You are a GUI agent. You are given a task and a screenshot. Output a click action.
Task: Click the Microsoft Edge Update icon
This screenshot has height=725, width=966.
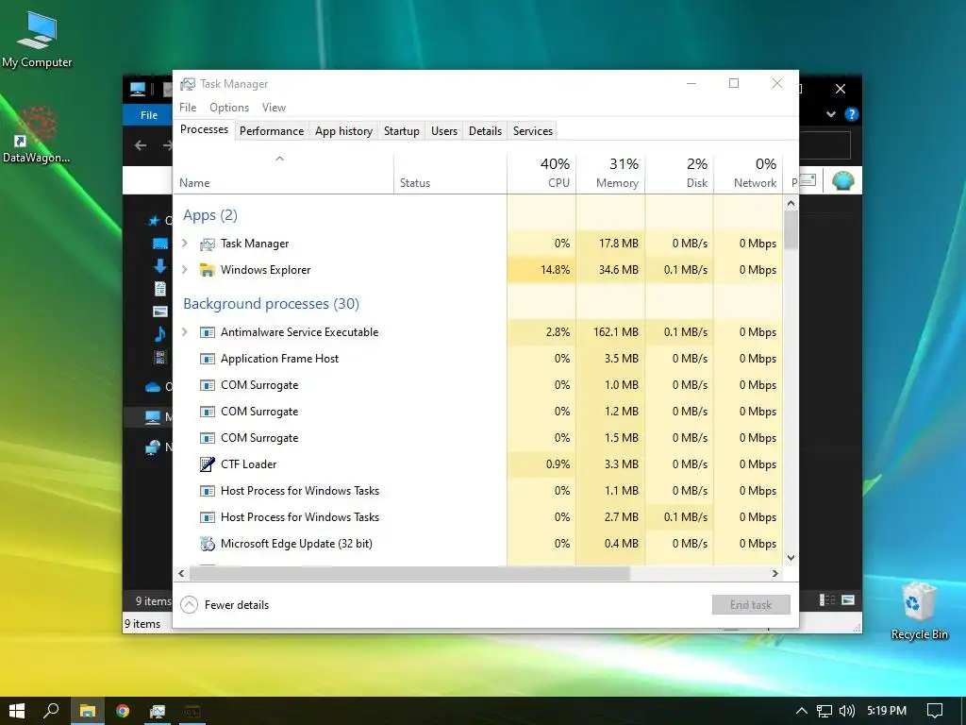(207, 544)
